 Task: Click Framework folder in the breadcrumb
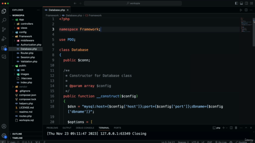click(x=52, y=15)
